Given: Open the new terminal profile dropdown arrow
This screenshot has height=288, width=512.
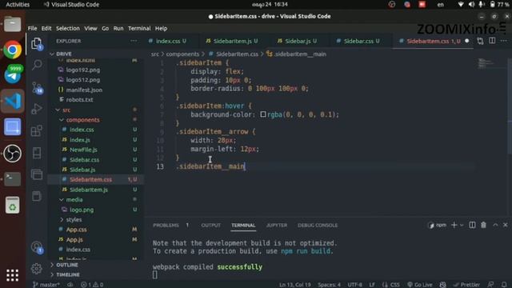Looking at the screenshot, I should (462, 225).
